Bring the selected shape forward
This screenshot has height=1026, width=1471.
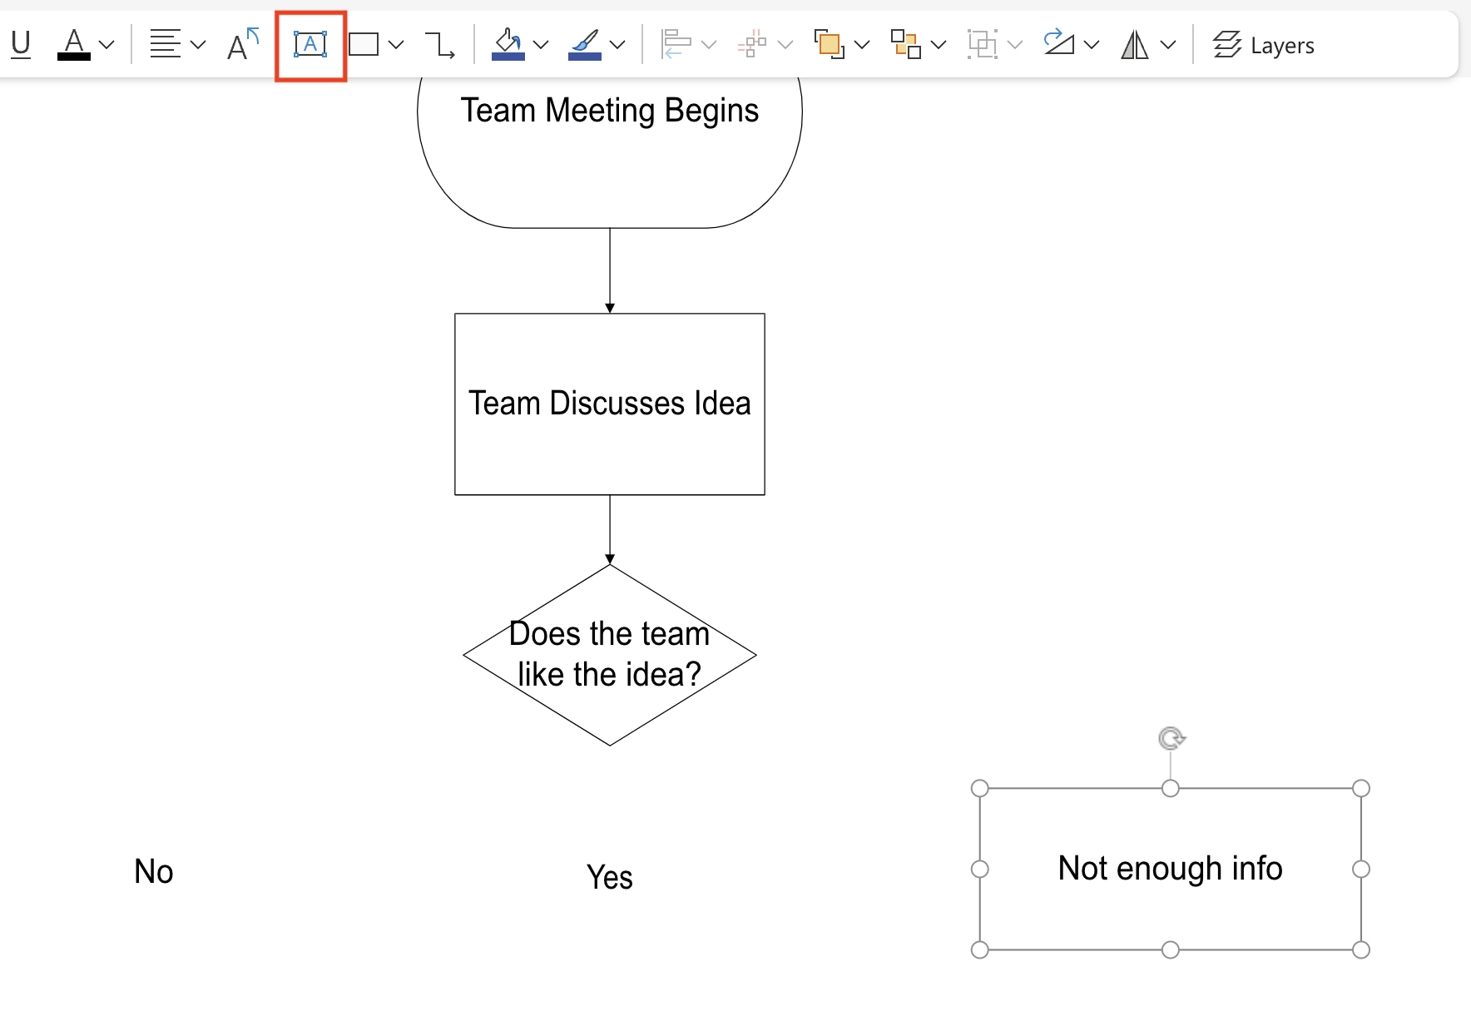pos(829,44)
